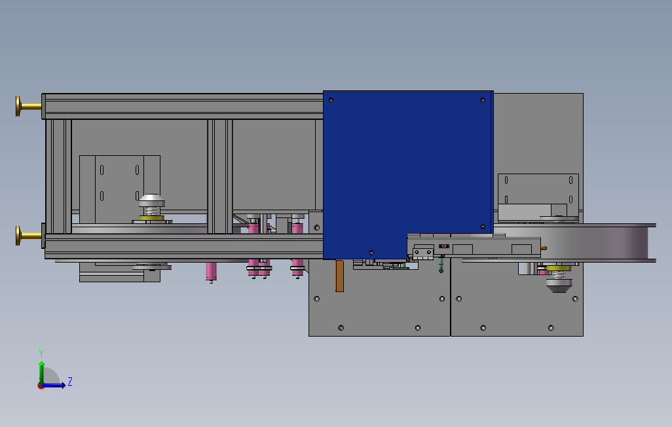Image resolution: width=672 pixels, height=427 pixels.
Task: Select the small orange connector on the belt guide
Action: [x=444, y=246]
